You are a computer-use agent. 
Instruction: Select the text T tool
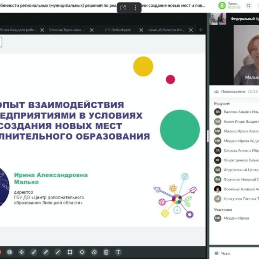click(118, 252)
